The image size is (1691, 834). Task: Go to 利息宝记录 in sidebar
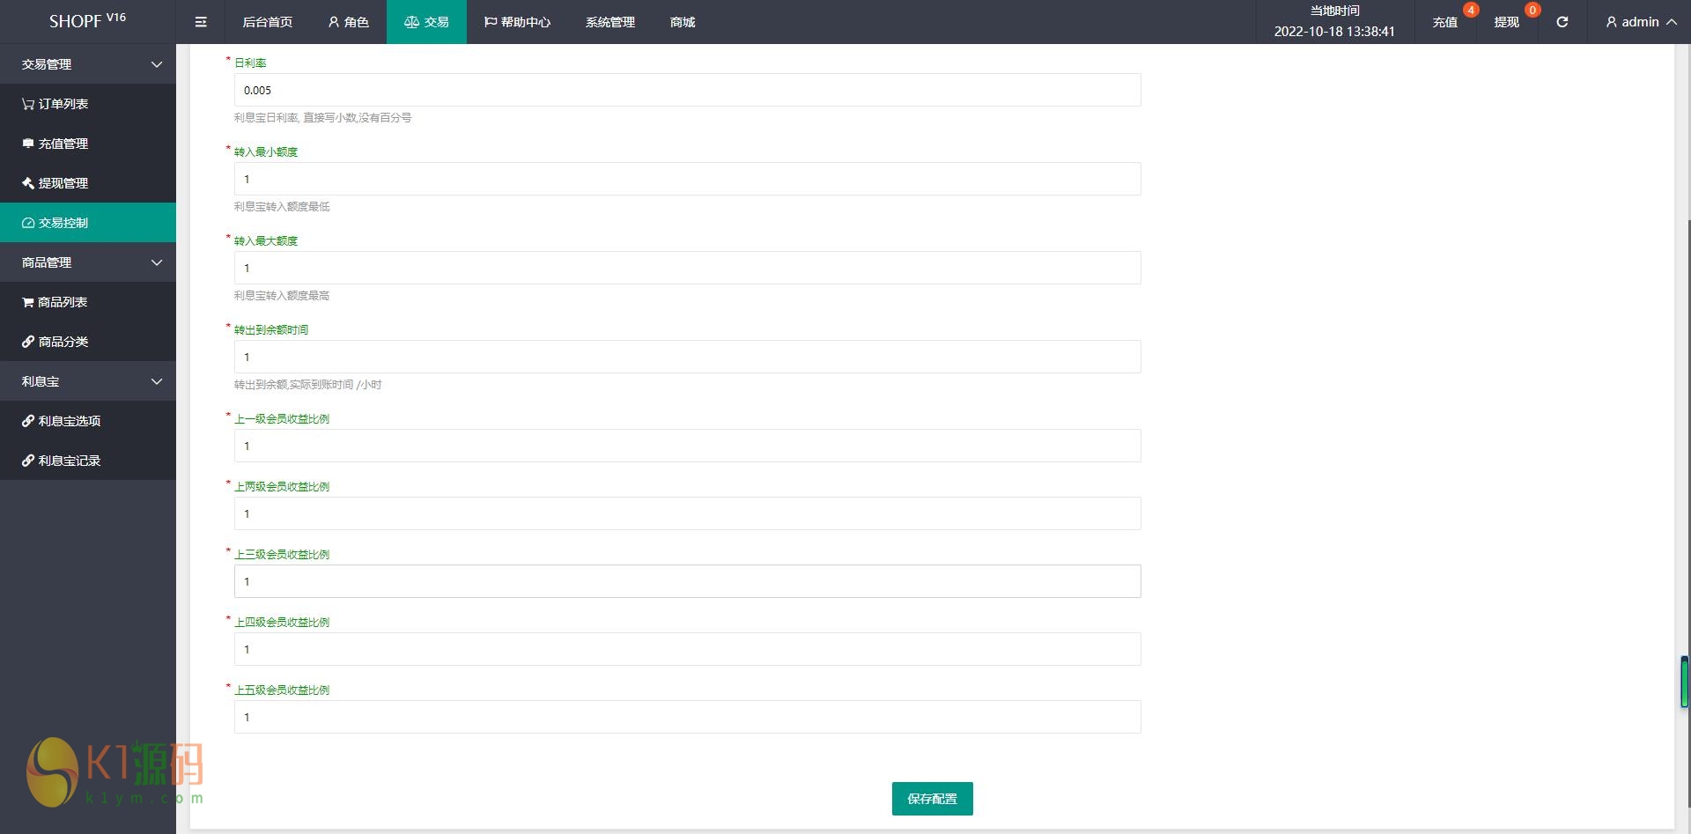88,461
